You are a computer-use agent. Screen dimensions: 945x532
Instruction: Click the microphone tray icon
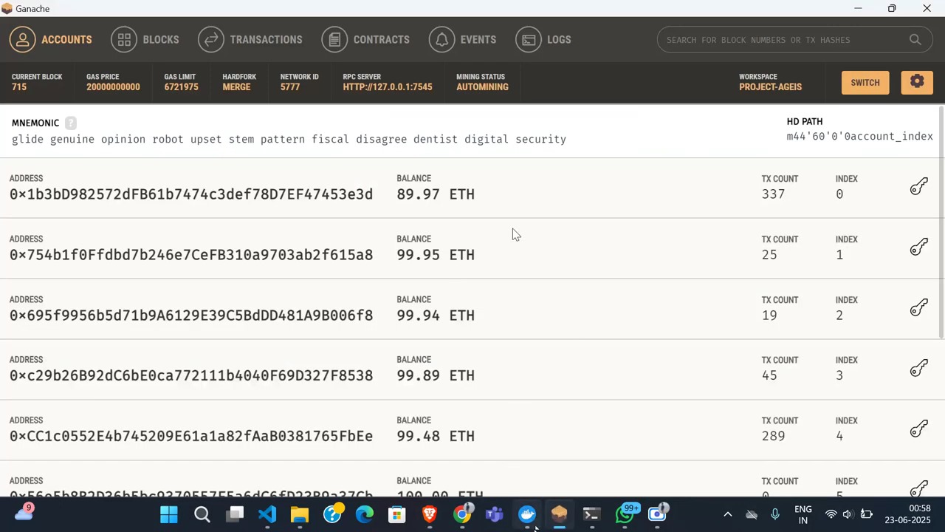coord(775,514)
